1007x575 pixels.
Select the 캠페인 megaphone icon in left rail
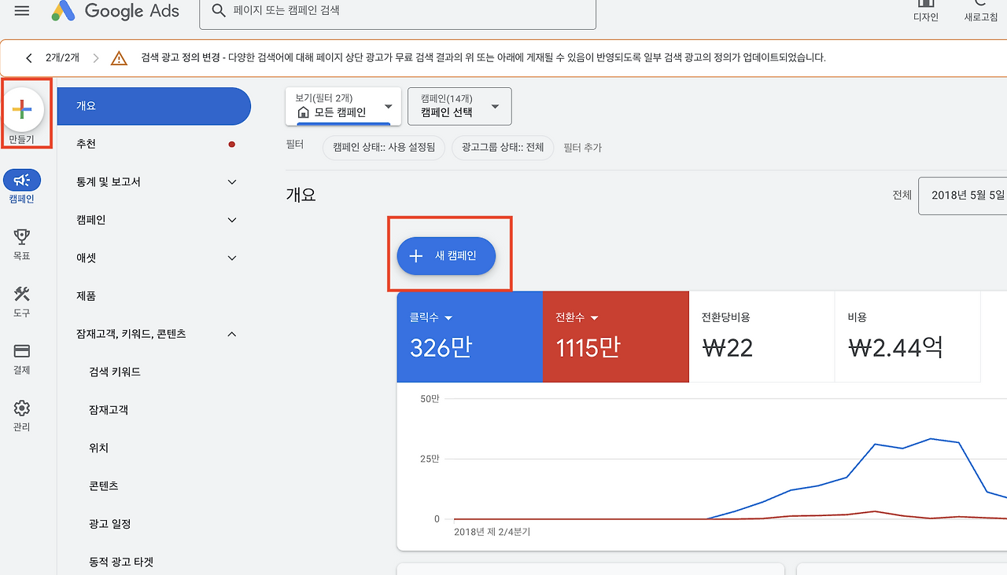coord(21,181)
